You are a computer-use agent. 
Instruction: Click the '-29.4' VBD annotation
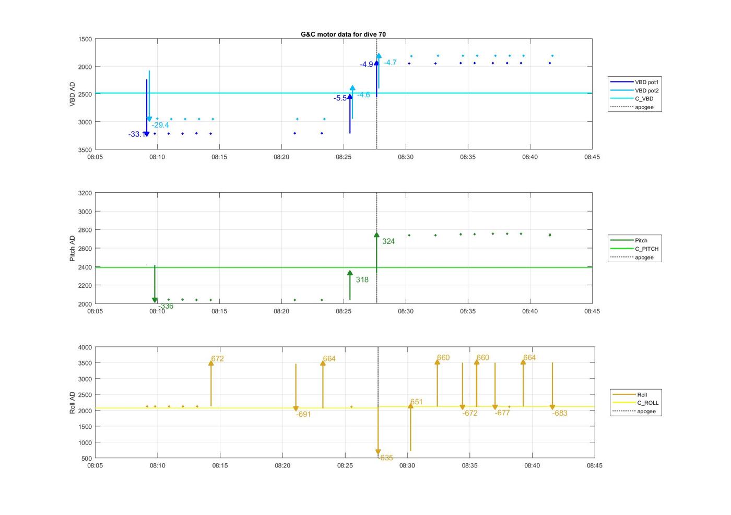click(160, 125)
